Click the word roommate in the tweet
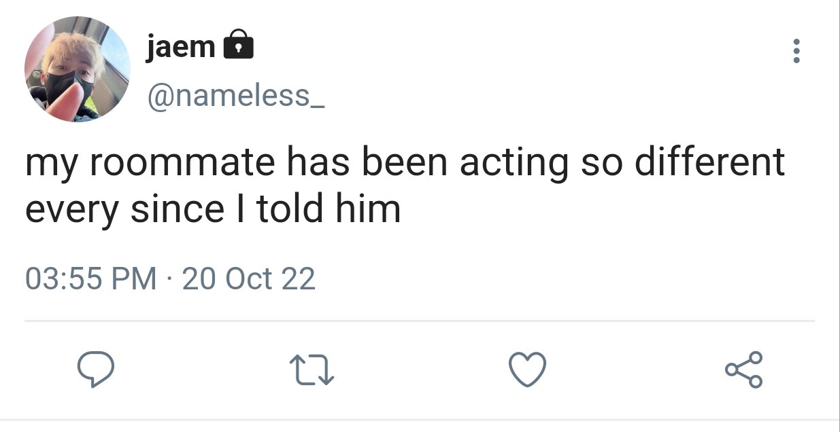This screenshot has width=840, height=432. point(182,163)
